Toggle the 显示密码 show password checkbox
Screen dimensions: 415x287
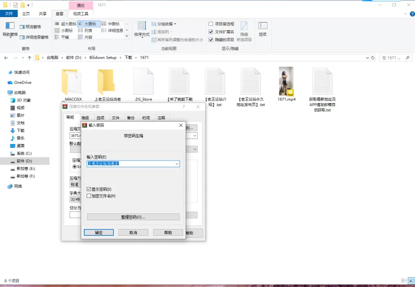pyautogui.click(x=89, y=190)
